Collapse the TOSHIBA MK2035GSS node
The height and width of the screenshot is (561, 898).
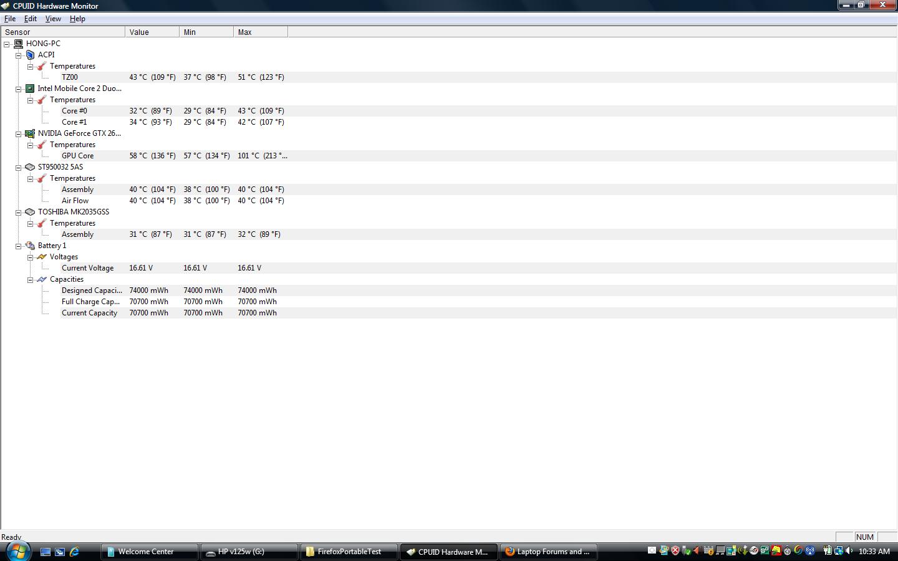pyautogui.click(x=19, y=213)
